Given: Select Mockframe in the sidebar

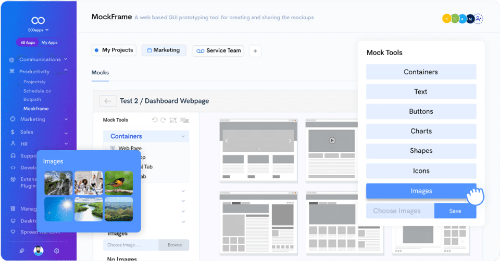Looking at the screenshot, I should tap(36, 109).
